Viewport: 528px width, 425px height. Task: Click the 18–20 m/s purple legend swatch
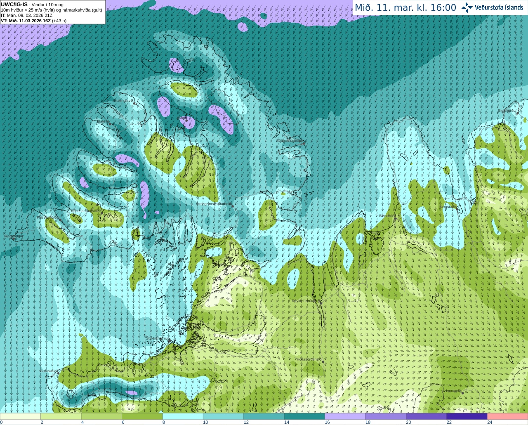[386, 416]
